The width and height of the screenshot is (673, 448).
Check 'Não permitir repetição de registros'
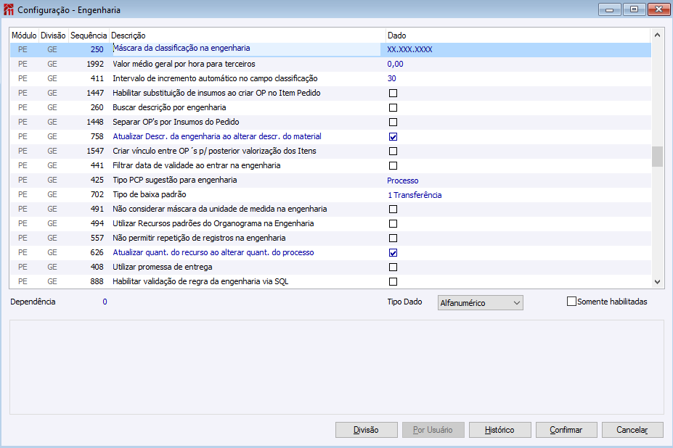coord(393,238)
